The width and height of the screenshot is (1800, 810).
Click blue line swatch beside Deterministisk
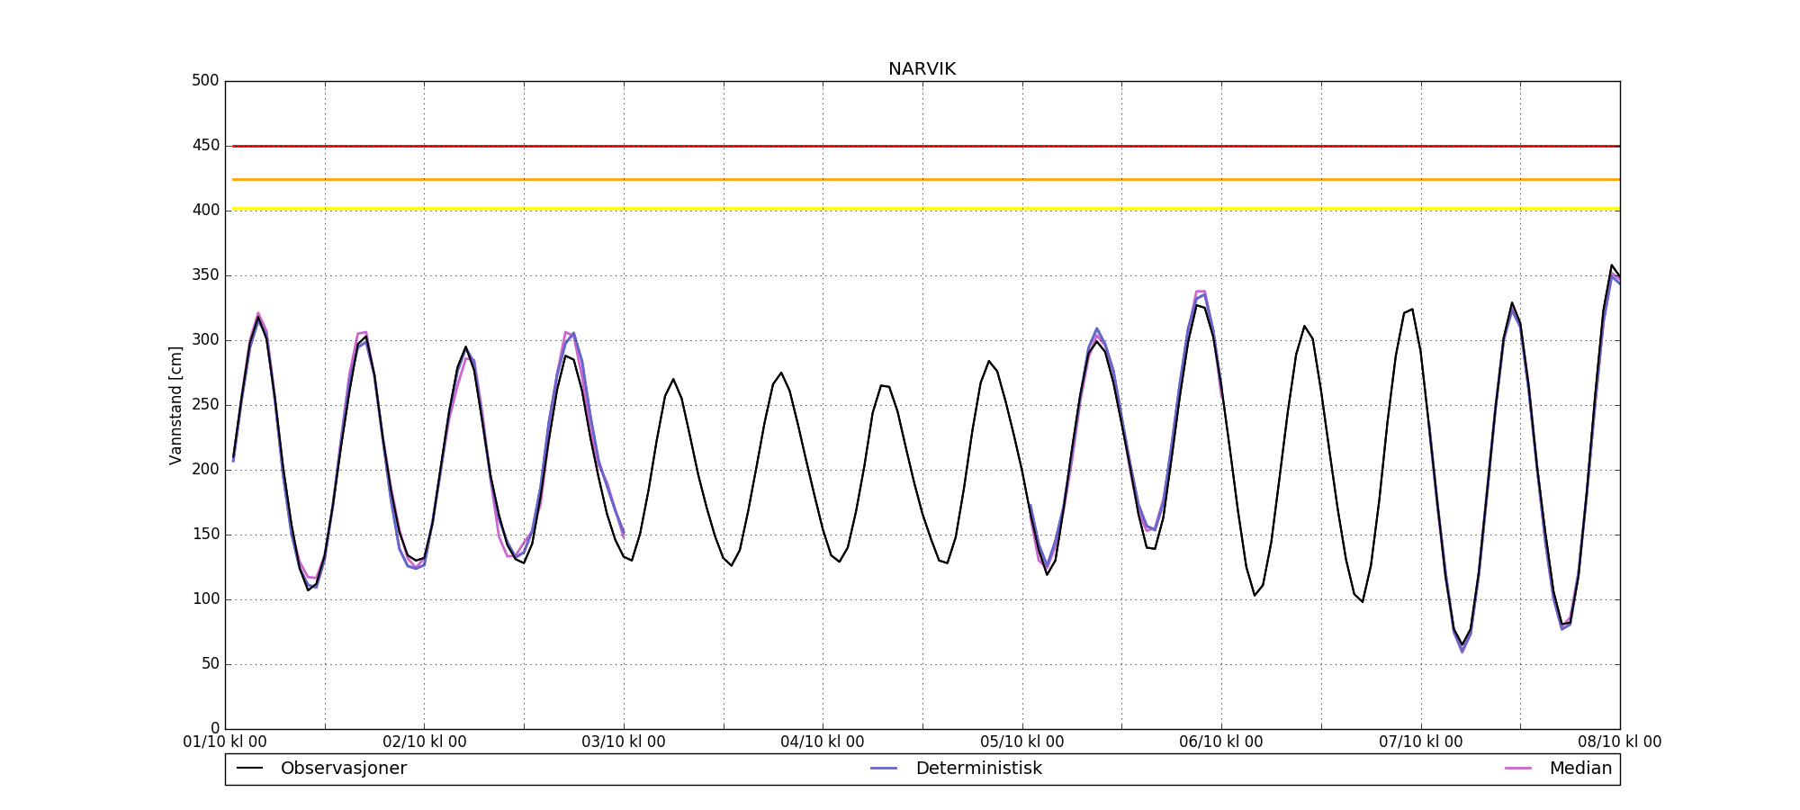point(884,769)
